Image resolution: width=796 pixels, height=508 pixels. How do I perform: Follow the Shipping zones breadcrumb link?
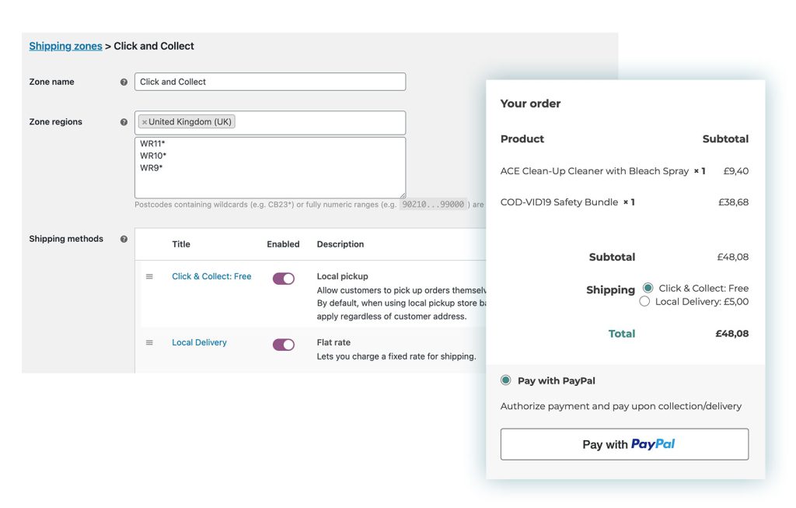(x=65, y=46)
